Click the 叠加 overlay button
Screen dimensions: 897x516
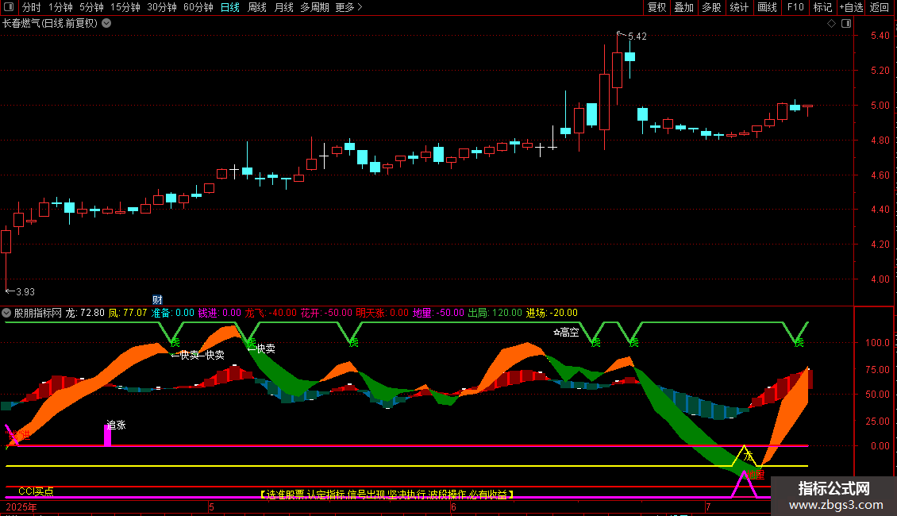[x=684, y=7]
